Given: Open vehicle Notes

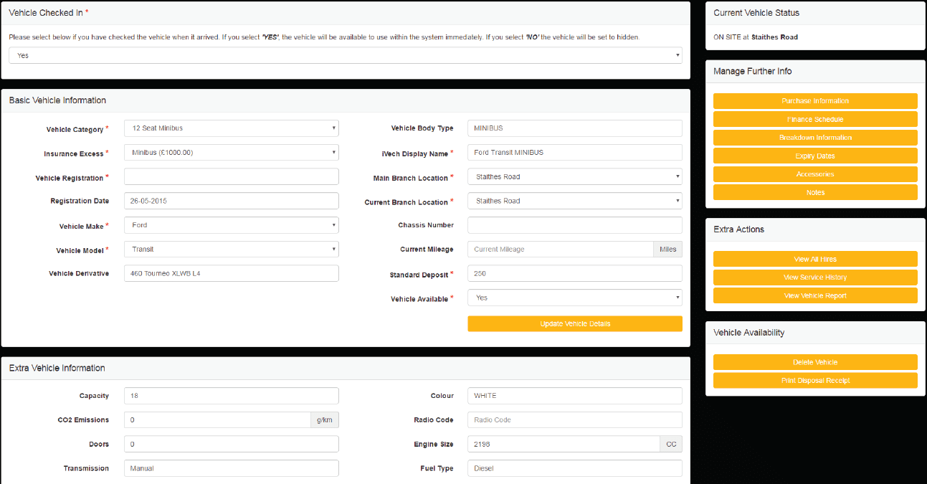Looking at the screenshot, I should click(815, 192).
